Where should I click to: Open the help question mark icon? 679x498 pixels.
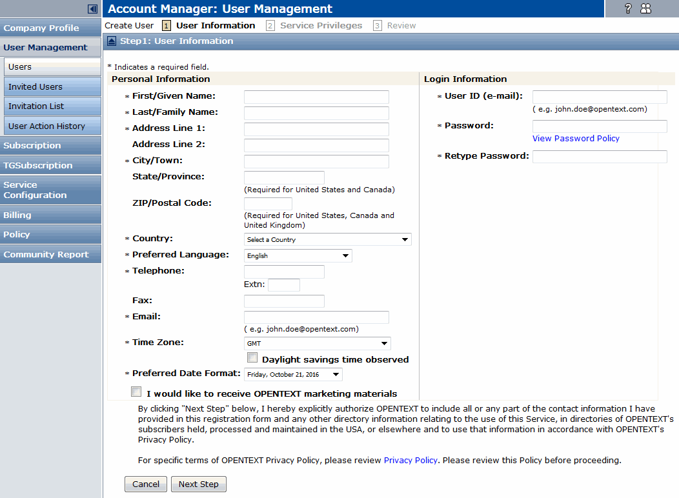click(628, 8)
